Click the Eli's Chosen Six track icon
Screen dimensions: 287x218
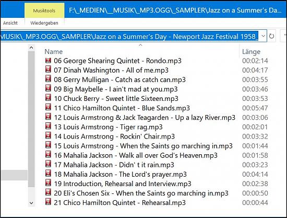click(48, 193)
